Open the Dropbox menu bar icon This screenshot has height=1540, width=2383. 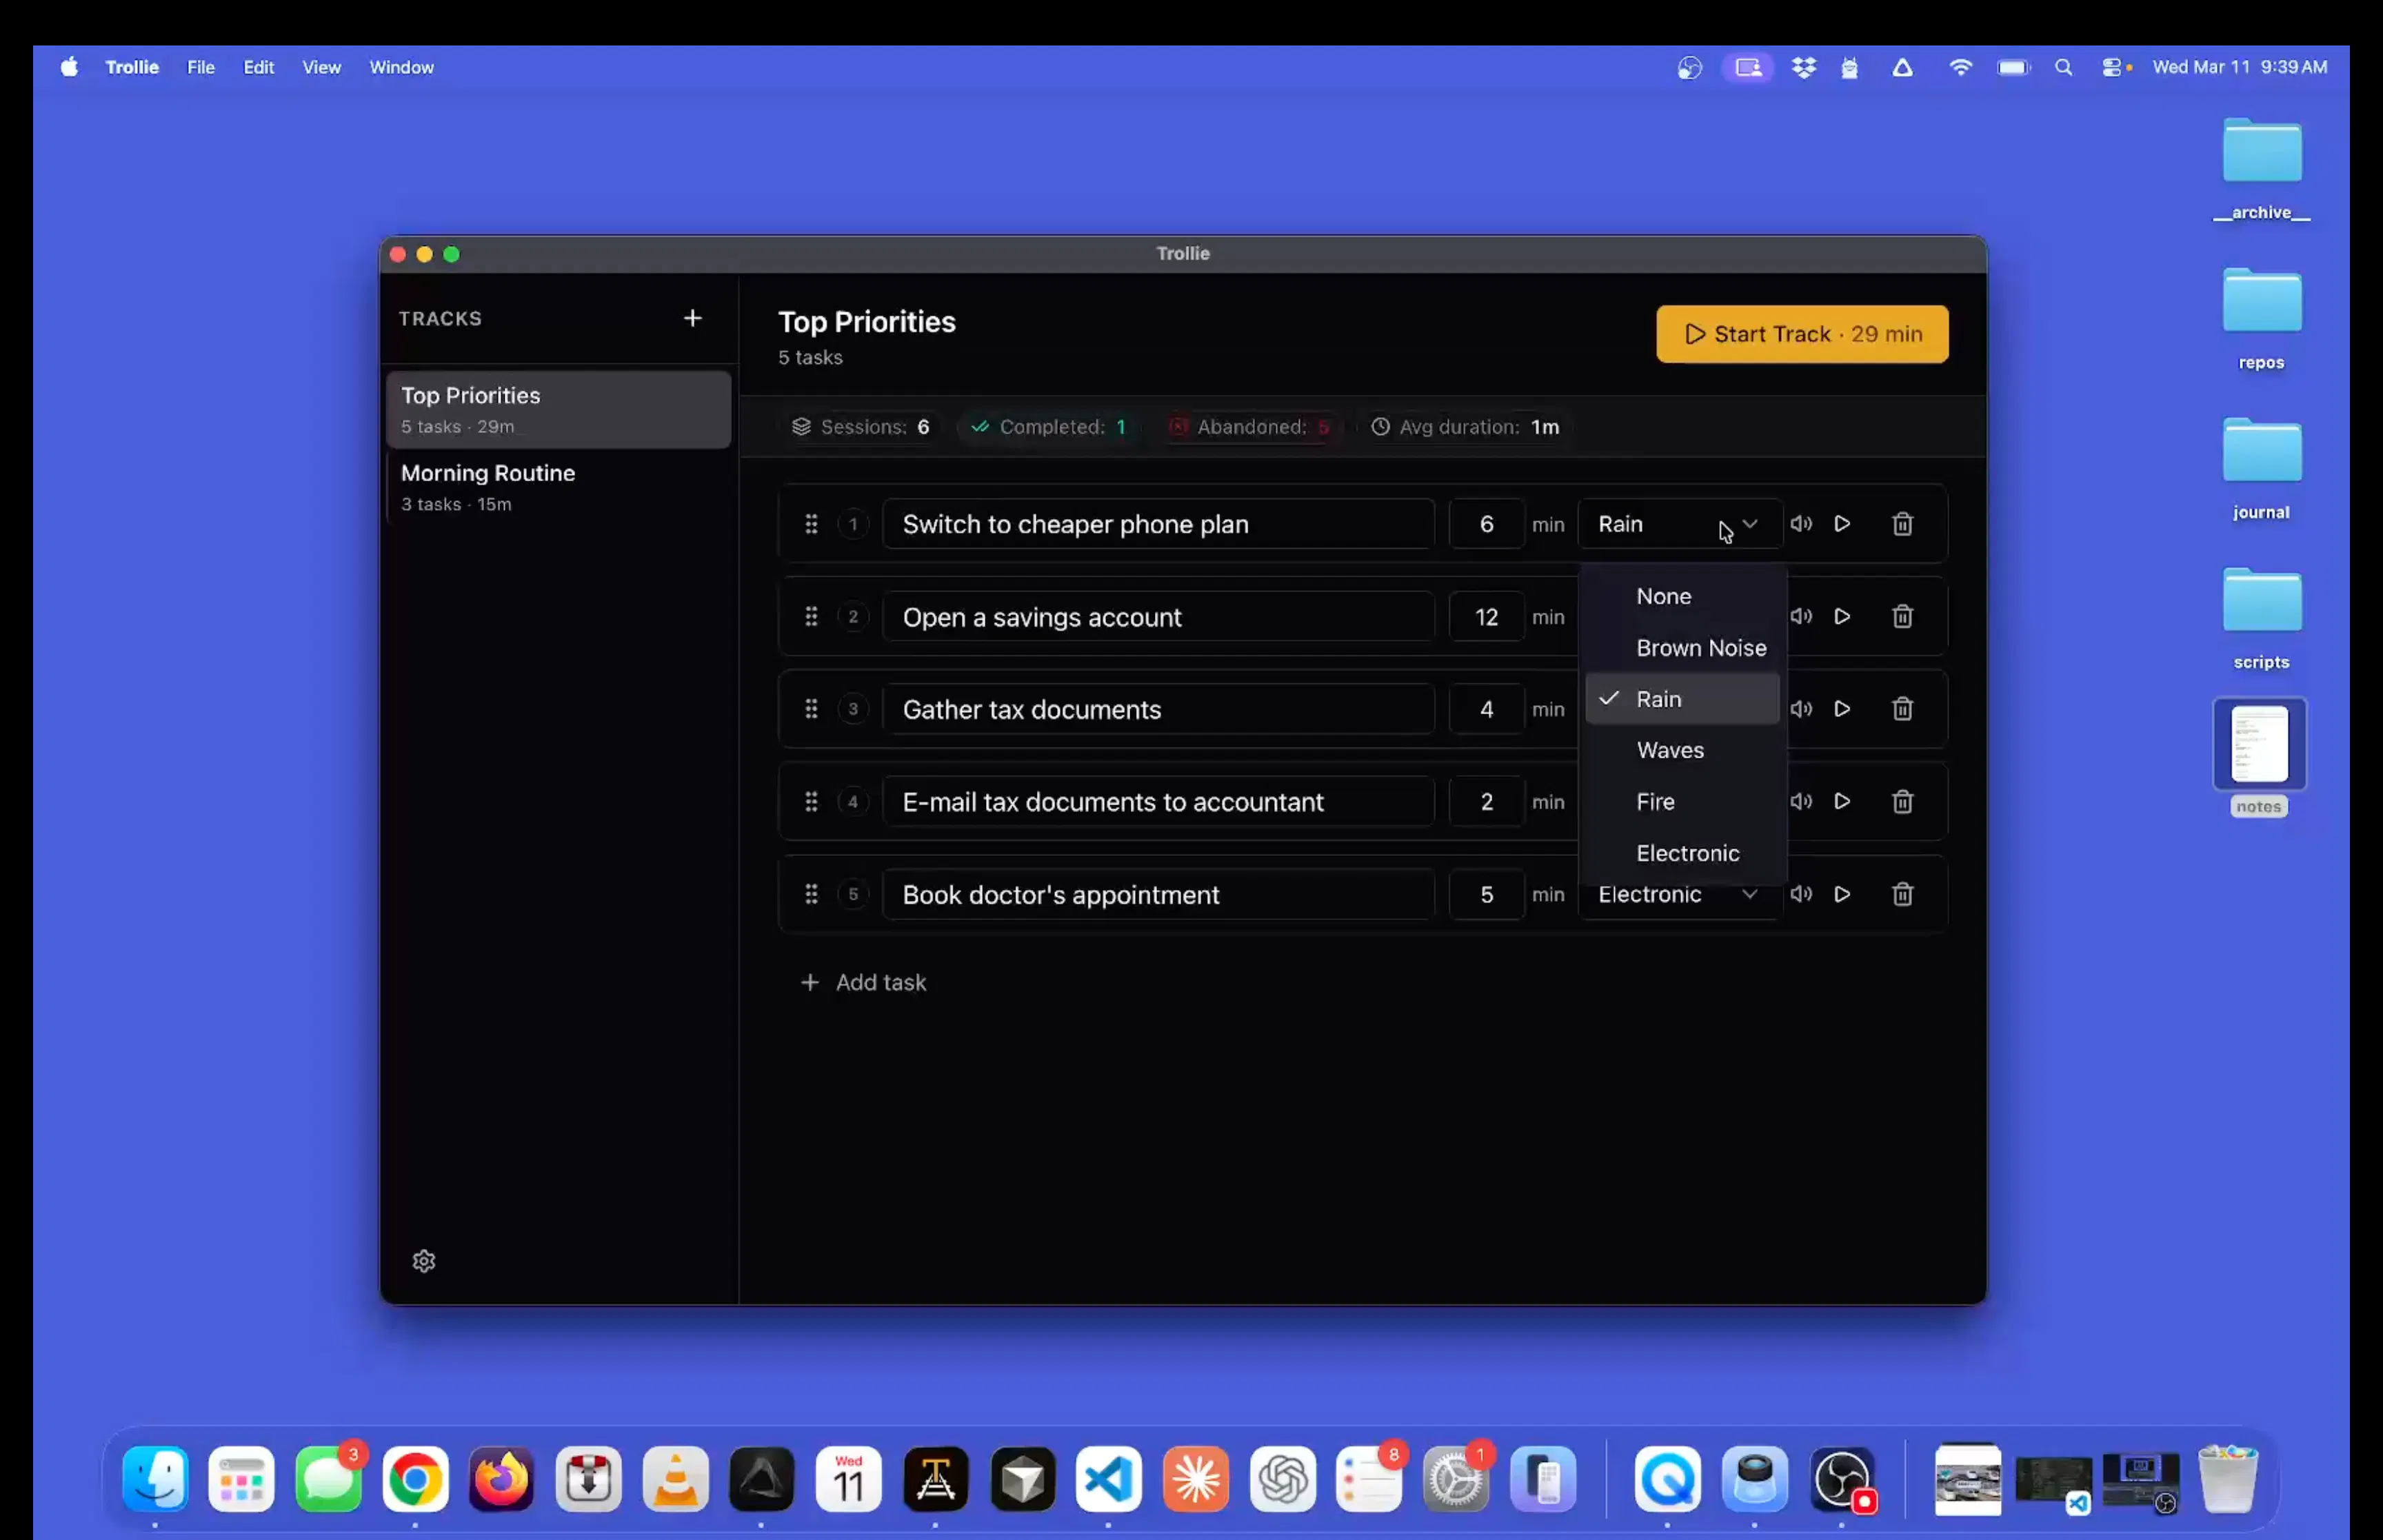(1804, 67)
